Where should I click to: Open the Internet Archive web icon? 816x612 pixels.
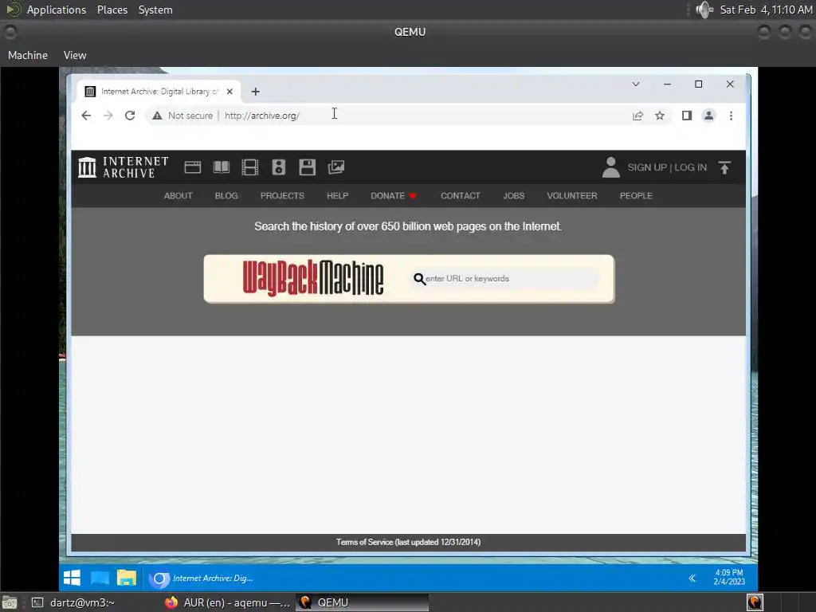pyautogui.click(x=193, y=167)
